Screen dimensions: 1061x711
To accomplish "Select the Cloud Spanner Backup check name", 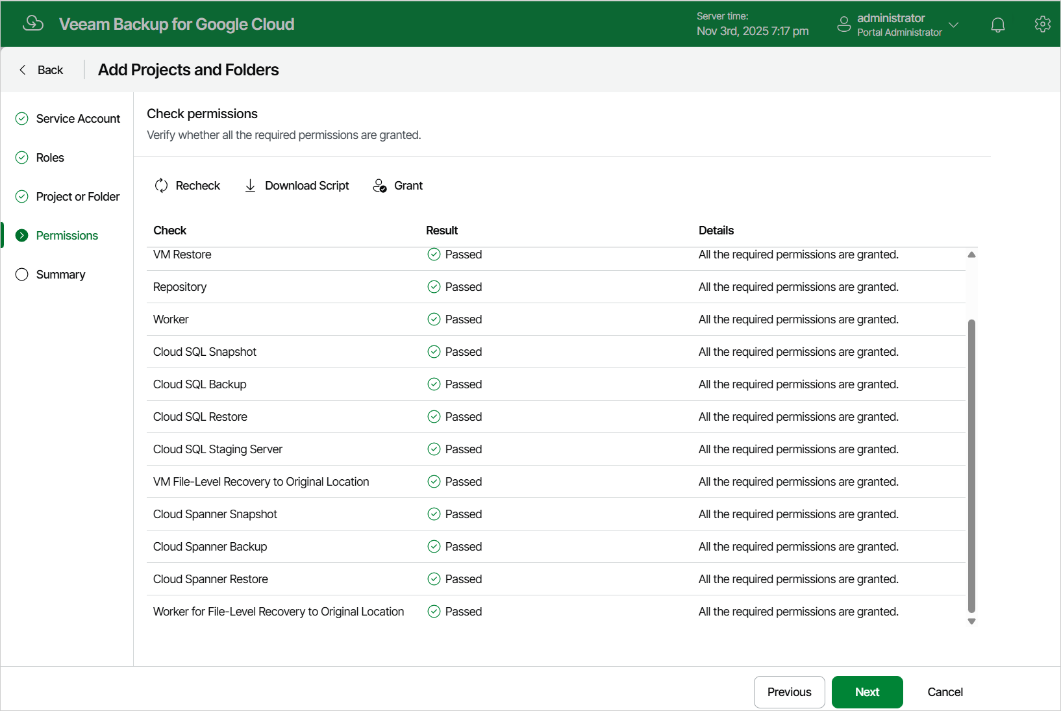I will pyautogui.click(x=210, y=547).
